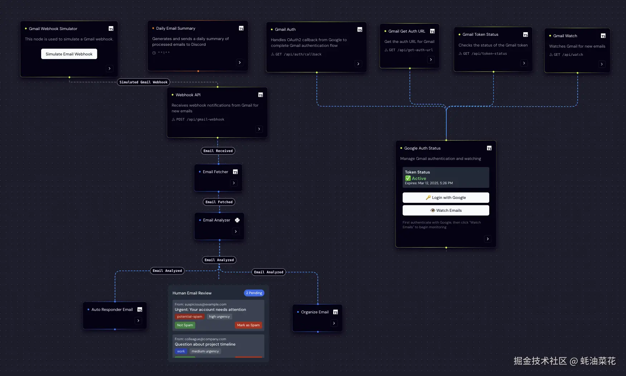This screenshot has height=376, width=626.
Task: Click the 2 Pending badge in Human Email Review
Action: click(254, 293)
